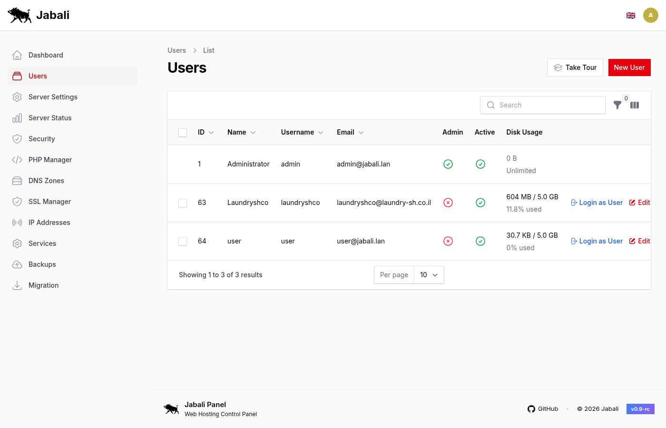Open the column visibility icon
This screenshot has height=428, width=666.
pos(635,105)
